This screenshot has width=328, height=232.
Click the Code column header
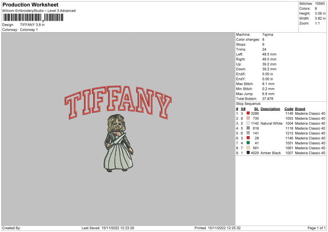[289, 108]
